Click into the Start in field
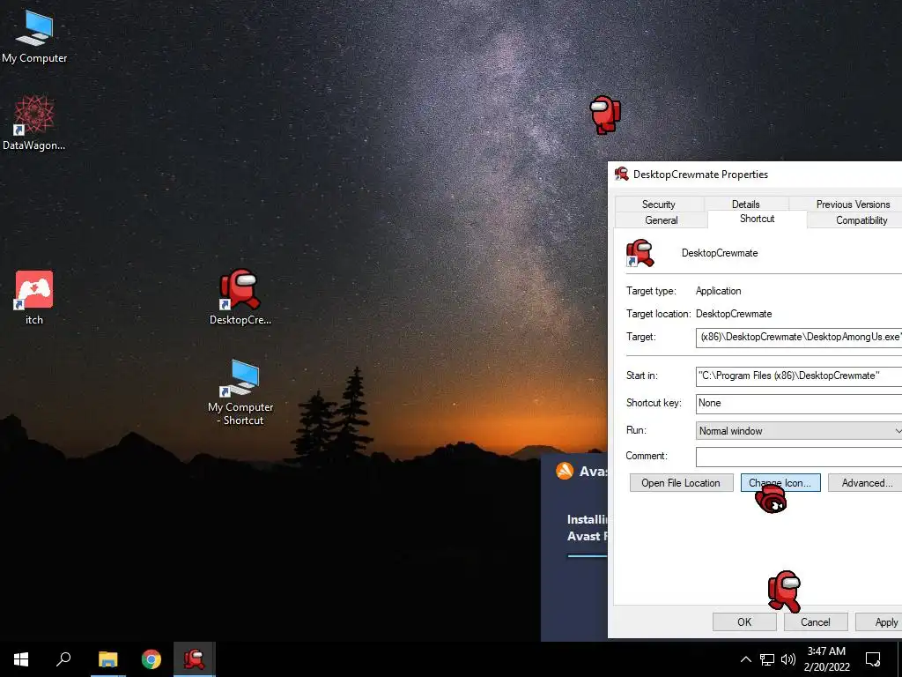The width and height of the screenshot is (902, 677). 799,376
